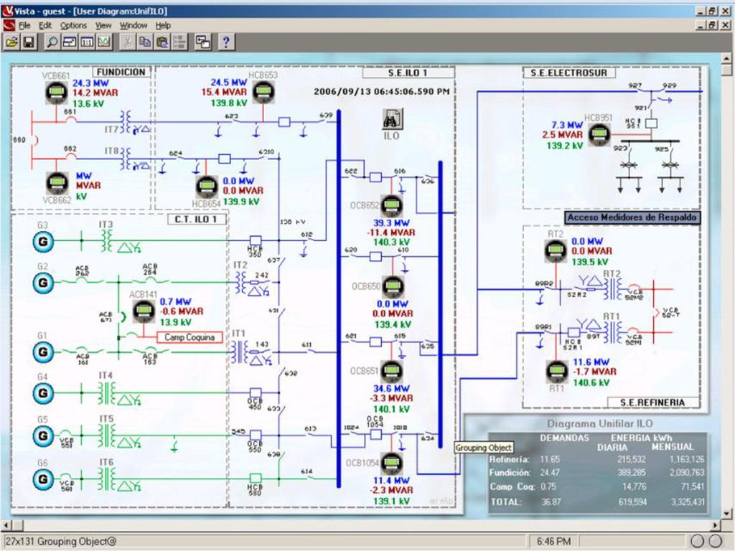Select the G4 generator symbol

(43, 393)
